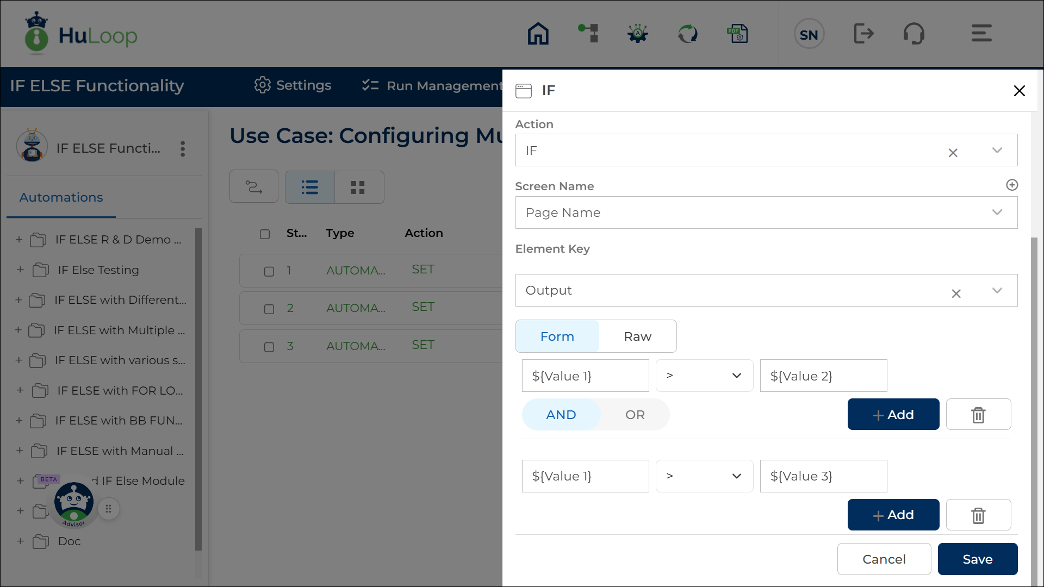Screen dimensions: 1044x587
Task: Switch logic operator to OR
Action: [x=635, y=415]
